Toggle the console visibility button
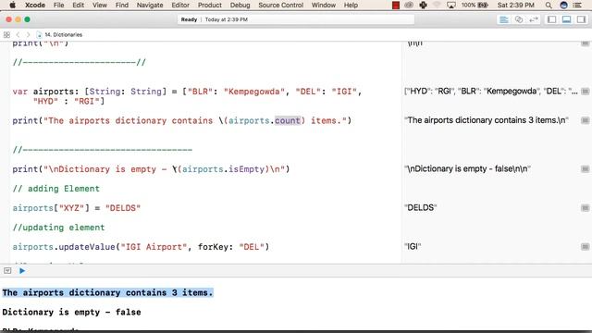This screenshot has height=333, width=592. click(x=7, y=271)
